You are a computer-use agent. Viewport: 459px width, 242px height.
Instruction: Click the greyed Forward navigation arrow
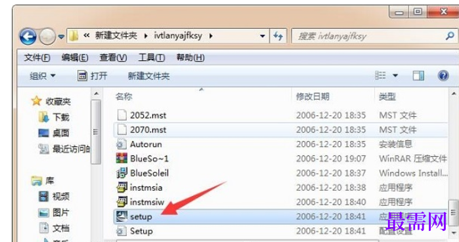pos(47,37)
